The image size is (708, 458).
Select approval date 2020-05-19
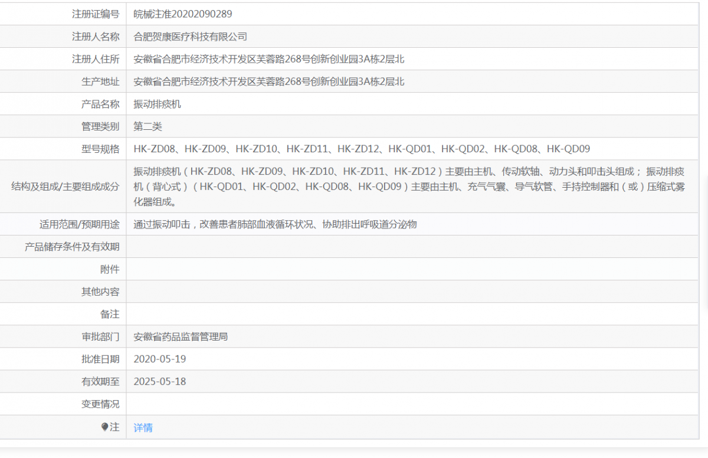coord(160,359)
